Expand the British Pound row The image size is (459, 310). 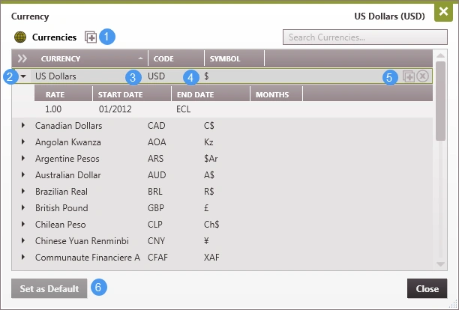click(x=23, y=208)
